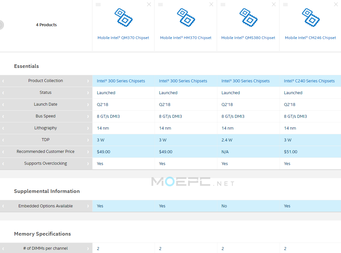This screenshot has height=253, width=341.
Task: Remove QM370 Chipset from comparison
Action: 149,4
